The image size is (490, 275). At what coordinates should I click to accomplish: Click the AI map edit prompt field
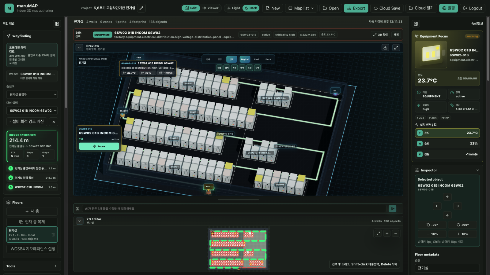tap(234, 209)
